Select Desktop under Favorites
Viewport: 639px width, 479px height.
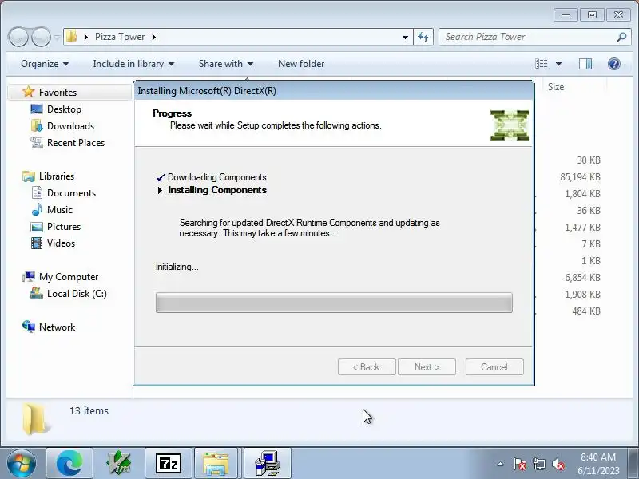[64, 109]
